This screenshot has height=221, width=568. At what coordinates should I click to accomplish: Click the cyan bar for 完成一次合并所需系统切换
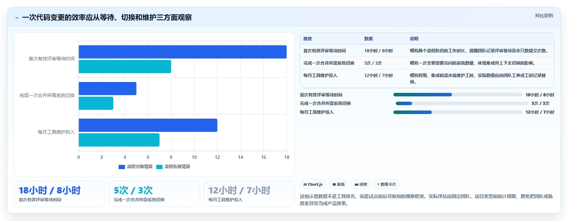coord(96,103)
